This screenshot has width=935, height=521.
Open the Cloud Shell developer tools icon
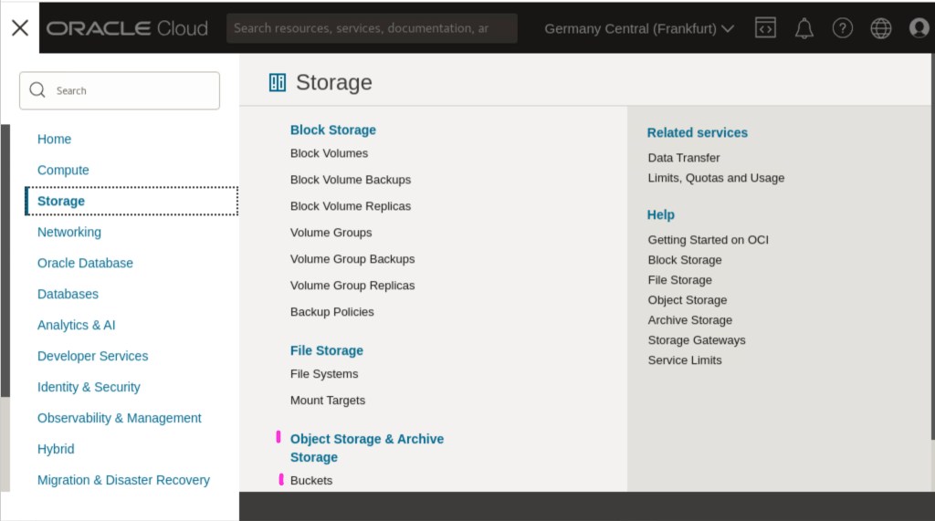(x=765, y=28)
